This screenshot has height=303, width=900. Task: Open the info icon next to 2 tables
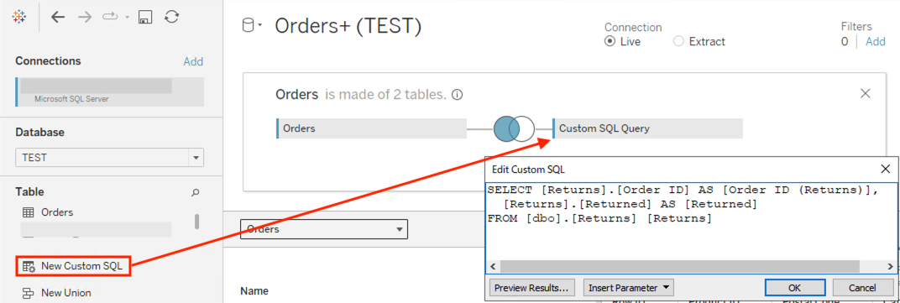pyautogui.click(x=457, y=95)
